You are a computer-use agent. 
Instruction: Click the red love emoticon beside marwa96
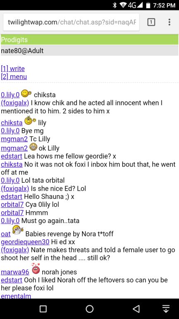coord(36,269)
